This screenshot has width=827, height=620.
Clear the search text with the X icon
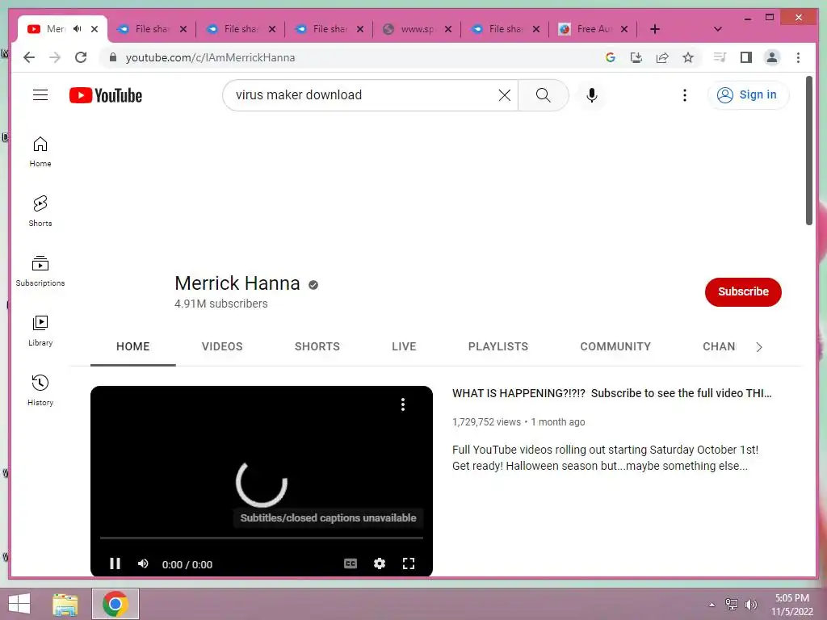coord(504,95)
